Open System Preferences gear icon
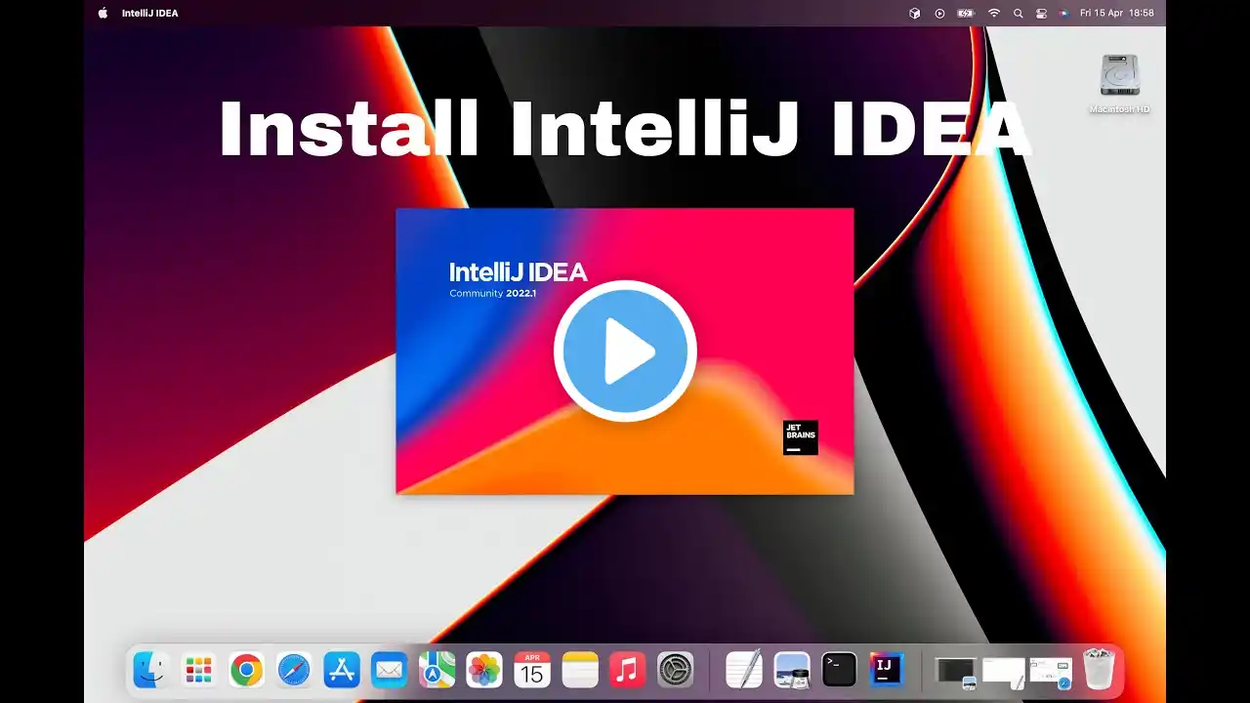 675,670
